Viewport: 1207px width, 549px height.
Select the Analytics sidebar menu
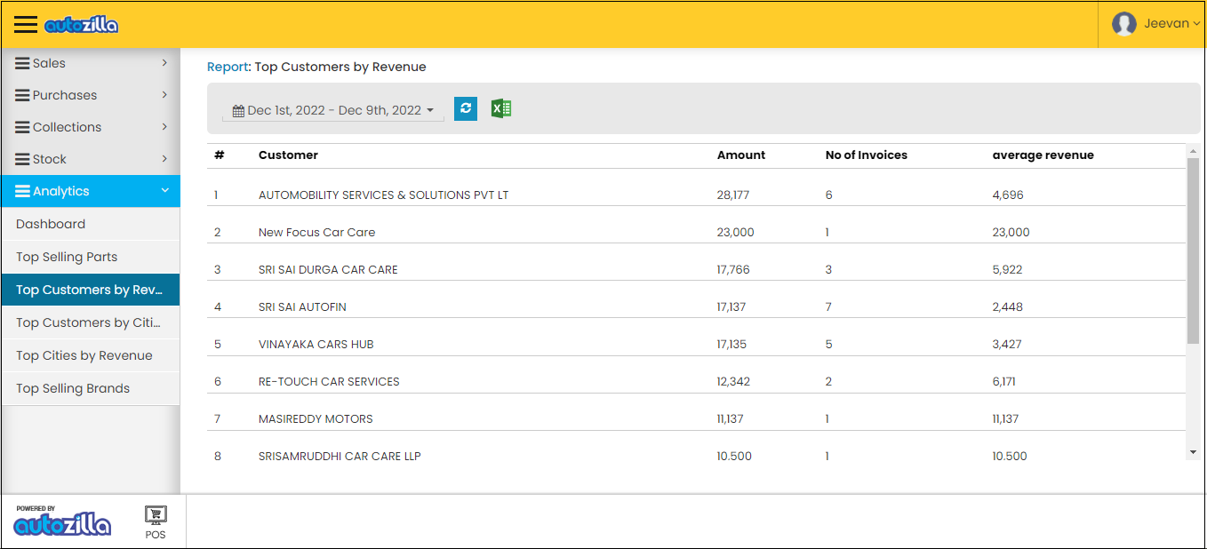(x=91, y=191)
